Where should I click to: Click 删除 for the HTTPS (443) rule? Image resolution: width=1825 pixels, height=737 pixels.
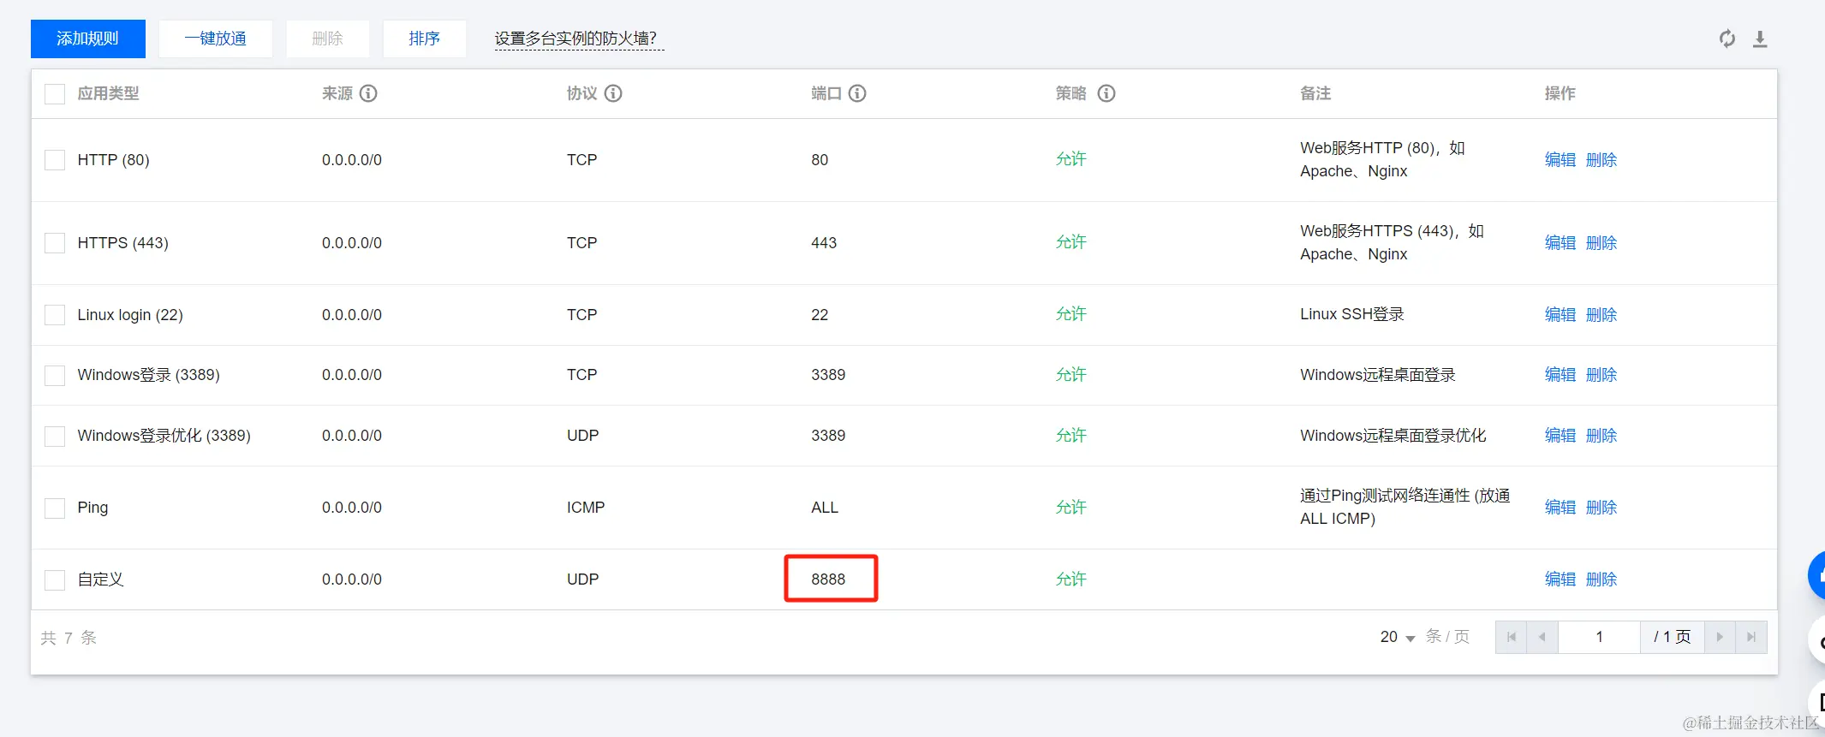(x=1601, y=243)
